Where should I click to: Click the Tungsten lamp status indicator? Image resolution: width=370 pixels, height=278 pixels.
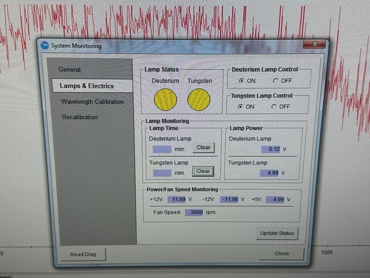tap(199, 99)
